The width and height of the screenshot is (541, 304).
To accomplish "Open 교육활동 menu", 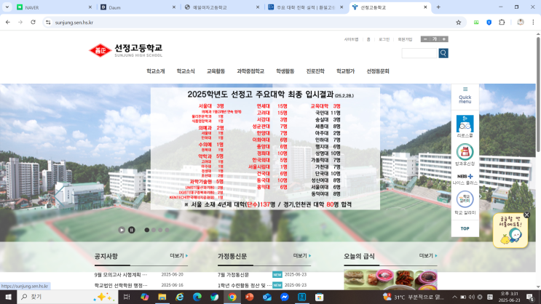I will coord(216,71).
